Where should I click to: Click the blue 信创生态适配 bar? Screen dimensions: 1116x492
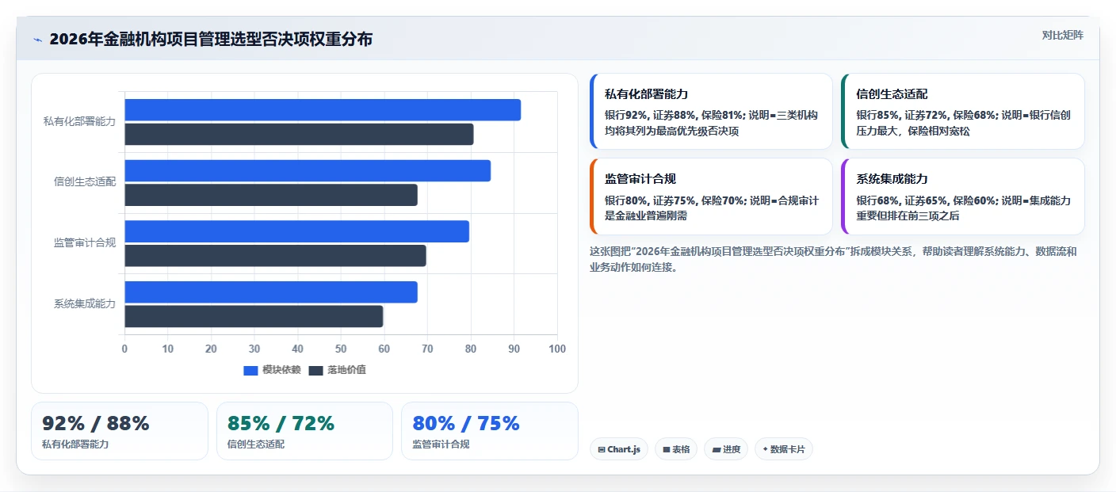308,170
